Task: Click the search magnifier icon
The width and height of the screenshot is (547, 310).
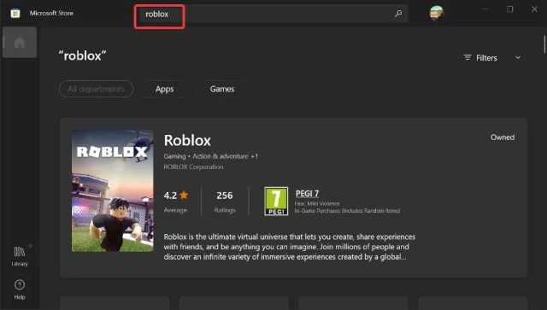Action: click(x=398, y=14)
